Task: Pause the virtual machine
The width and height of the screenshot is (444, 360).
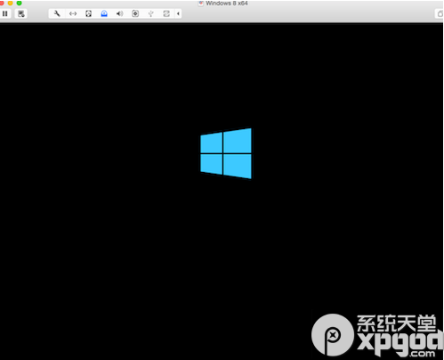Action: pyautogui.click(x=5, y=13)
